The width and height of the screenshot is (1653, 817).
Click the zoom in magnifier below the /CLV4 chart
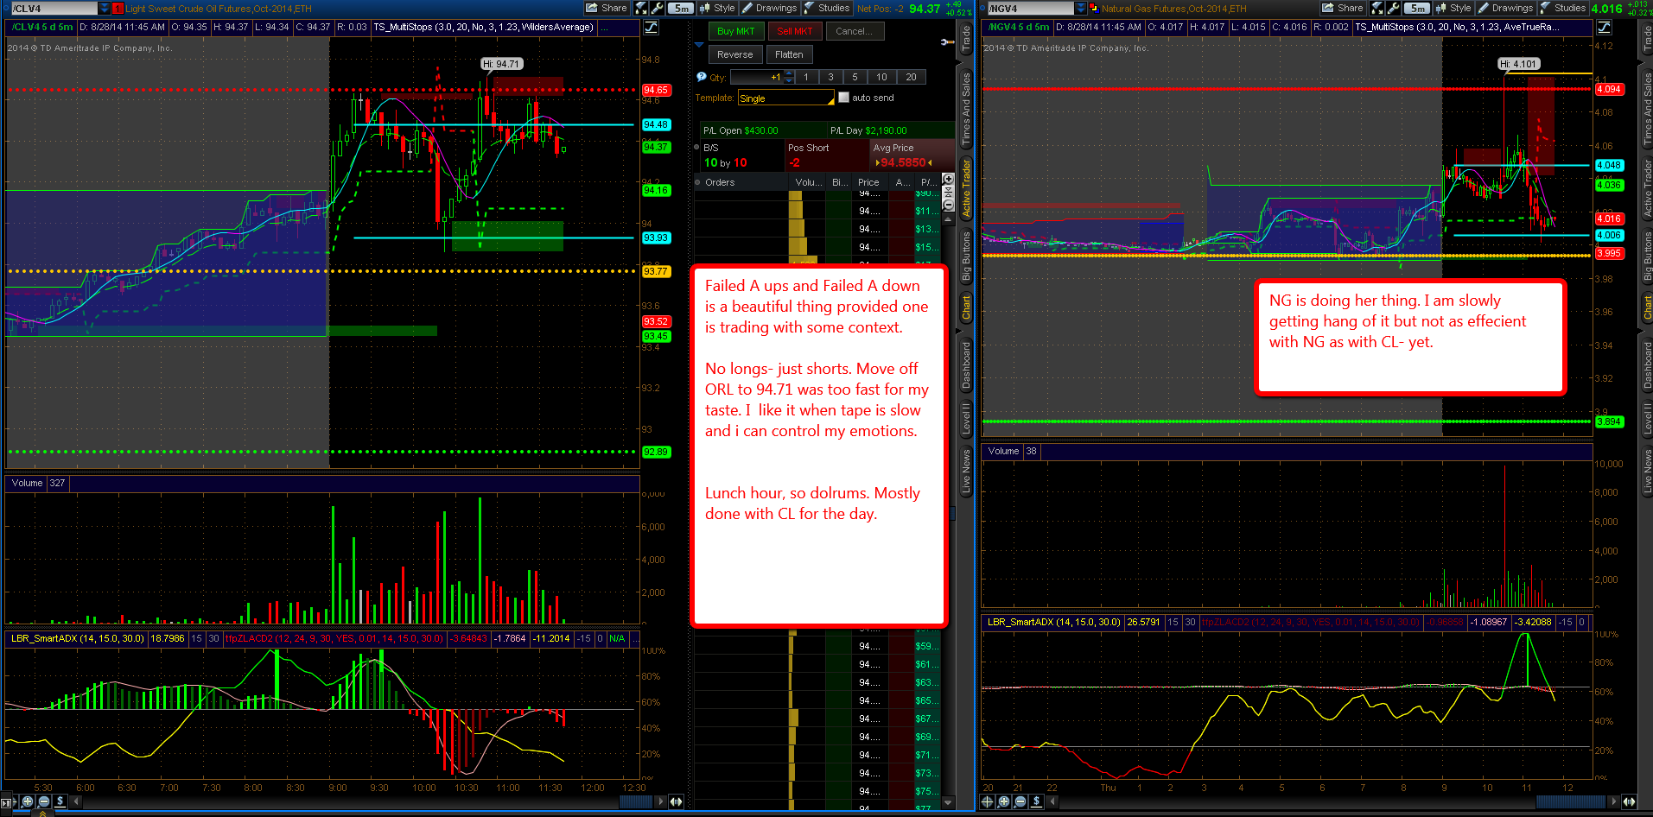(x=28, y=801)
